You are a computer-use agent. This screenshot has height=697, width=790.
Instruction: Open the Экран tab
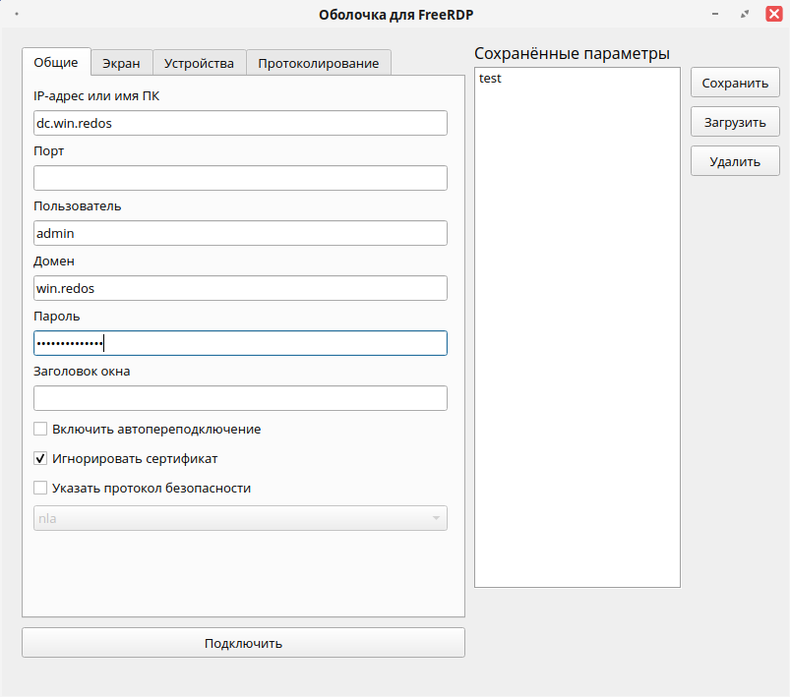(121, 63)
